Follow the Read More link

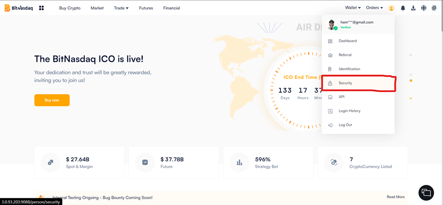pos(395,197)
